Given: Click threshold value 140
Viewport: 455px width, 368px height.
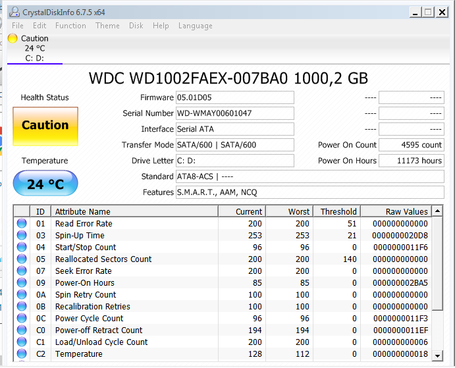Looking at the screenshot, I should click(350, 259).
